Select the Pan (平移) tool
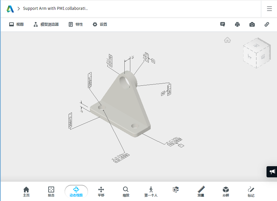Viewport: 277px width, 201px height. 101,191
